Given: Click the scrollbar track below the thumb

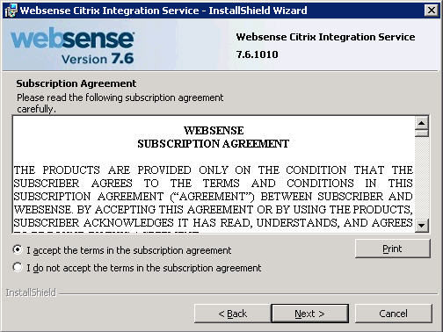Looking at the screenshot, I should point(422,177).
